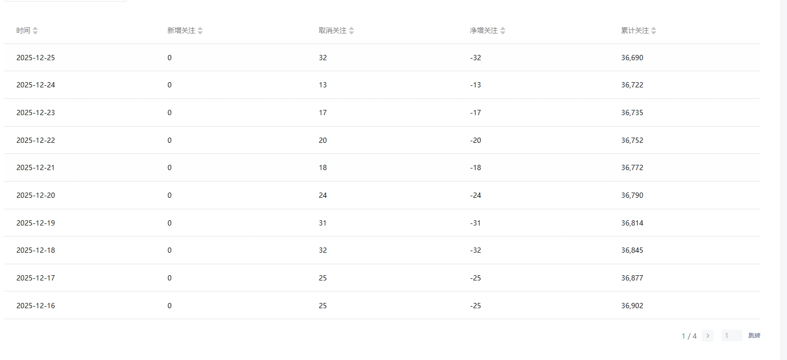
Task: Click the unfollow count 31 cell
Action: [x=323, y=223]
